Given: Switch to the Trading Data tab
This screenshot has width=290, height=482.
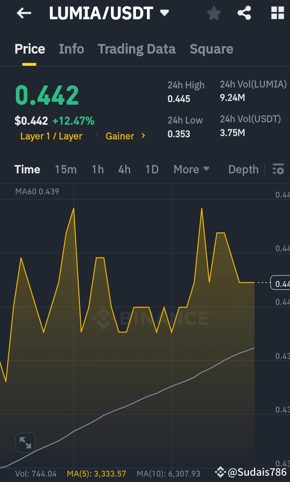Looking at the screenshot, I should pyautogui.click(x=136, y=49).
